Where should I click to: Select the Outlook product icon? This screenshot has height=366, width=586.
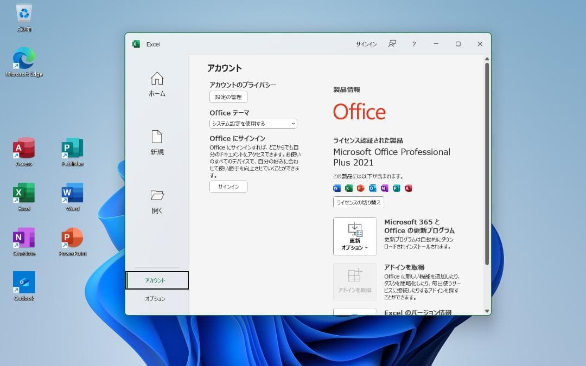point(372,188)
